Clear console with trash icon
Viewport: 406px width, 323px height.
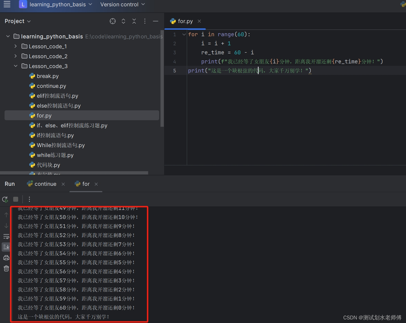click(6, 268)
